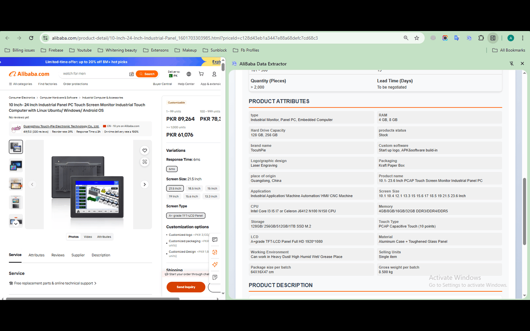Open the Find factories link
530x331 pixels.
48,84
